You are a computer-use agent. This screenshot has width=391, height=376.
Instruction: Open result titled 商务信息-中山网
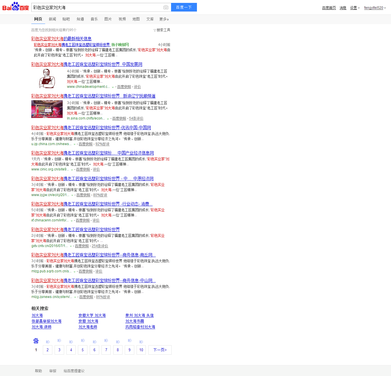click(x=93, y=280)
